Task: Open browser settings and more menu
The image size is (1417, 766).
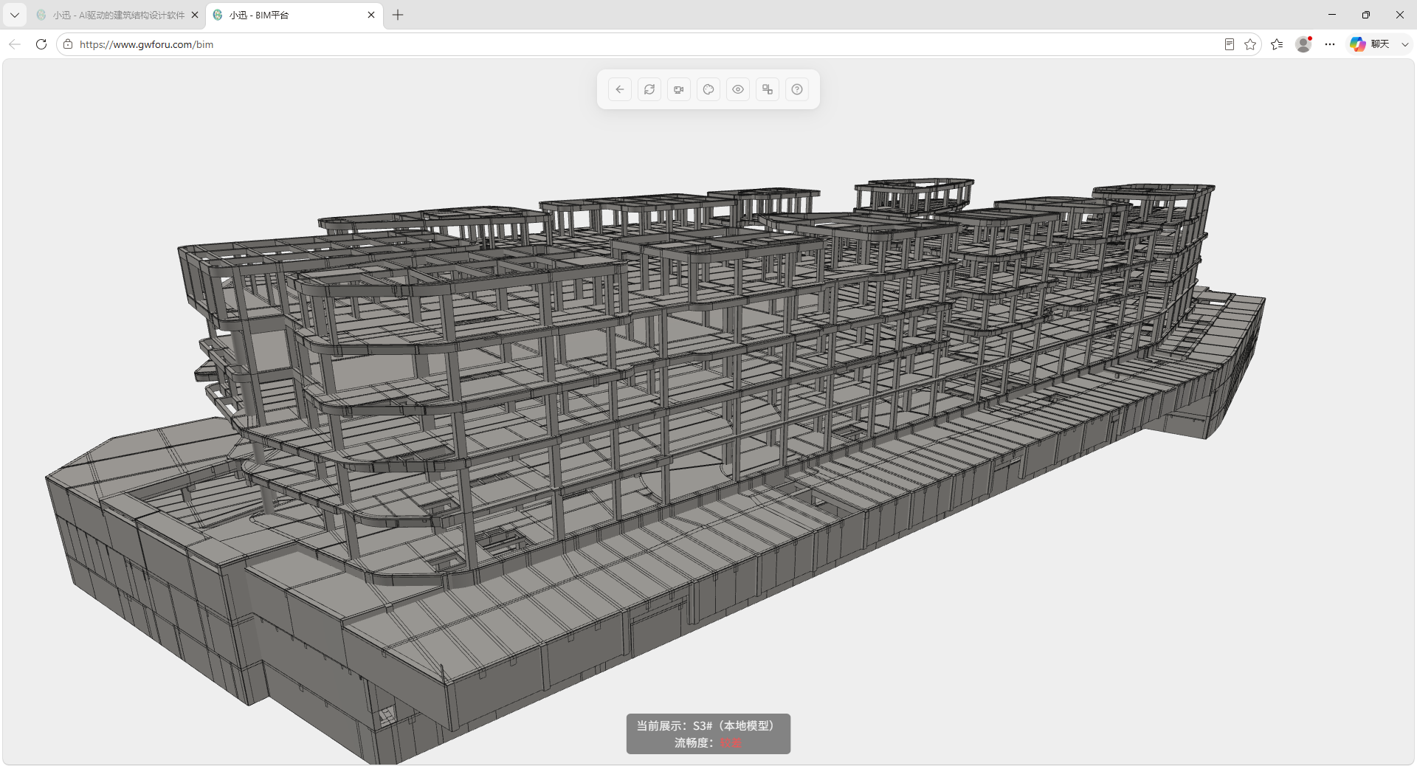Action: pos(1330,44)
